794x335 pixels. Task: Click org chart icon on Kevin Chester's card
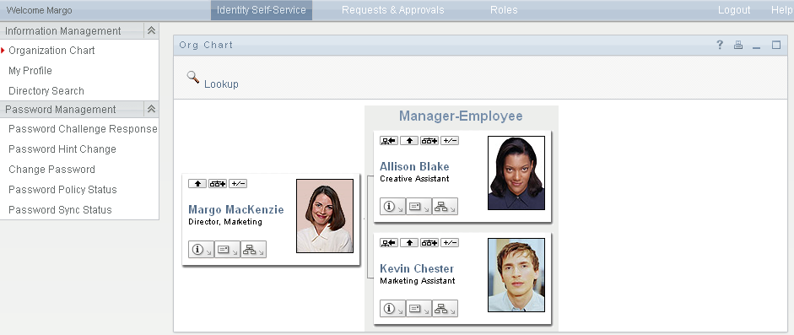click(446, 308)
